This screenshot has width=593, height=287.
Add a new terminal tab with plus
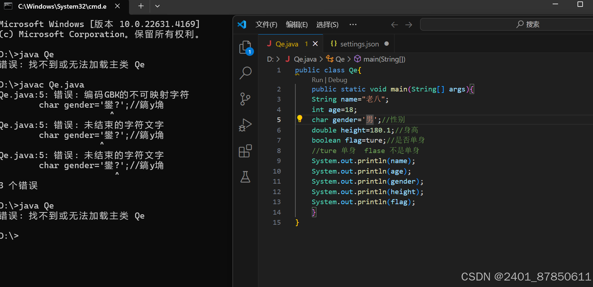(x=141, y=6)
